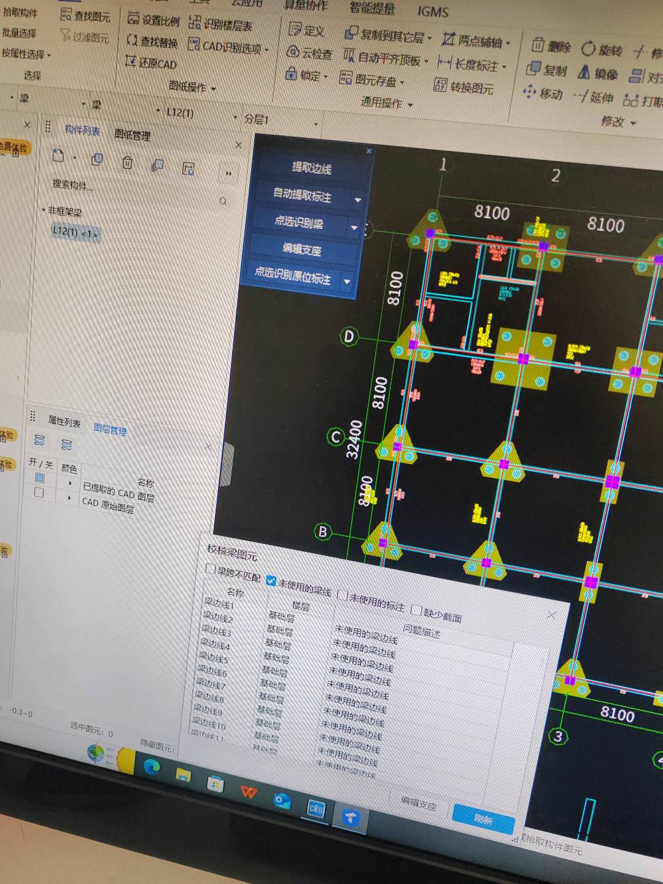663x884 pixels.
Task: Select the 镜像 mirror tool
Action: pos(597,73)
